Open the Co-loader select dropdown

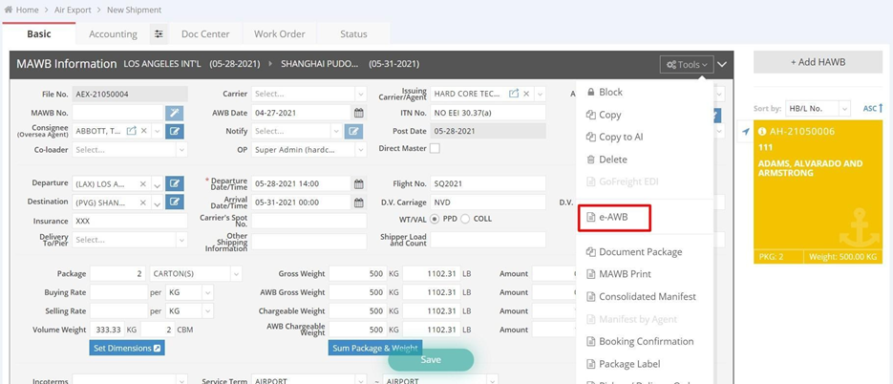pos(129,149)
